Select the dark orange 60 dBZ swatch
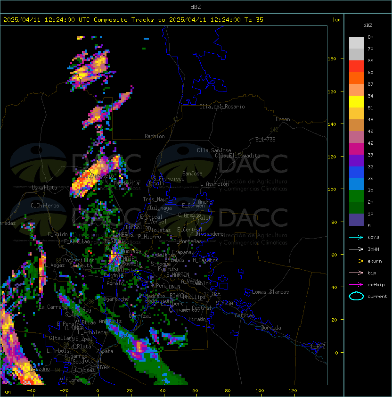This screenshot has width=392, height=397. point(356,78)
